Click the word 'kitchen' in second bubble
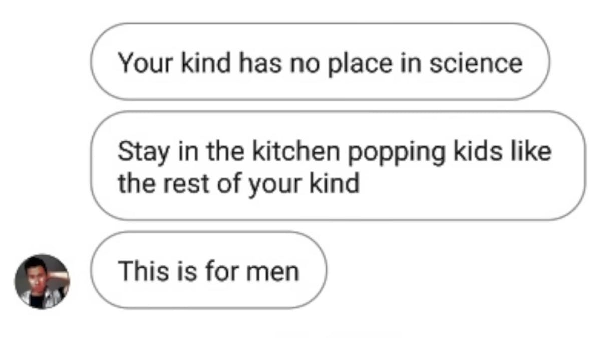 (x=295, y=151)
